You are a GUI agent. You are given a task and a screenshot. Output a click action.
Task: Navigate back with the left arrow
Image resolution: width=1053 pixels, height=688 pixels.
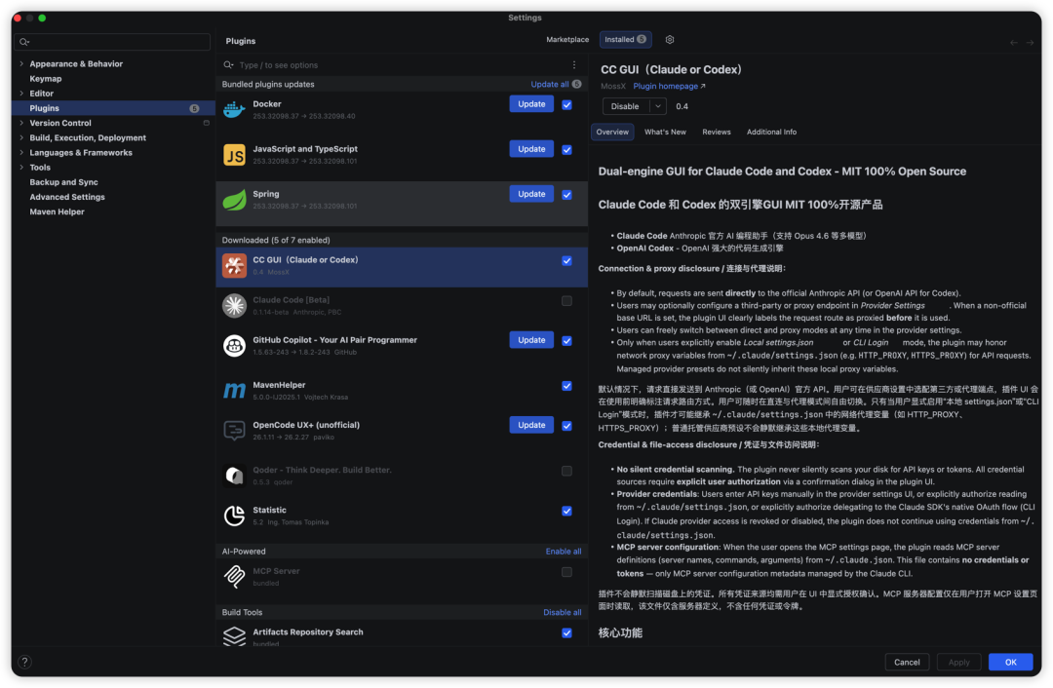tap(1013, 42)
